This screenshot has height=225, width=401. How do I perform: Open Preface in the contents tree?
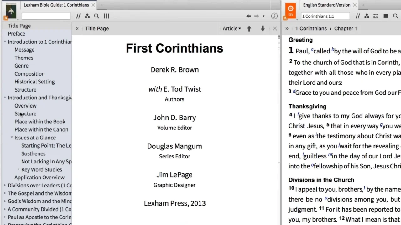(x=16, y=34)
